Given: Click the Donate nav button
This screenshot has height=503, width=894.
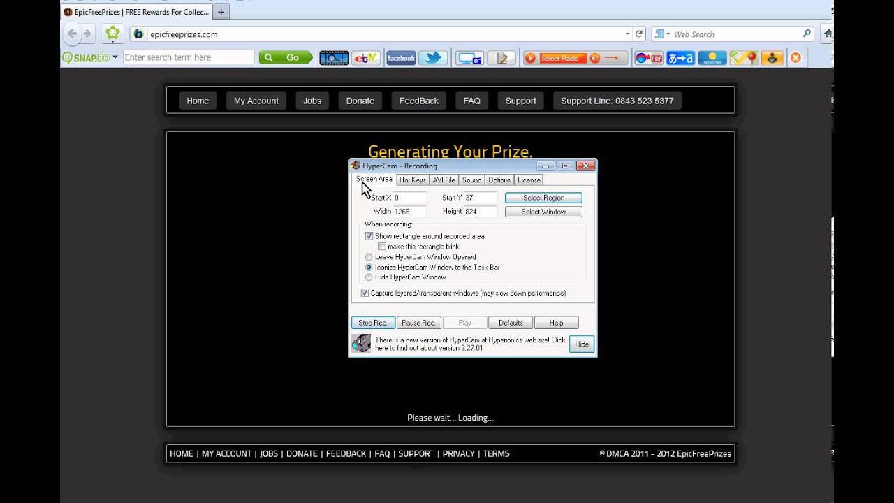Looking at the screenshot, I should pyautogui.click(x=360, y=101).
